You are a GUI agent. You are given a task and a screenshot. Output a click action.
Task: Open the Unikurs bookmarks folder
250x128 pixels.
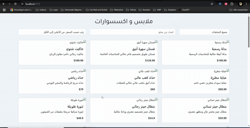pos(41,10)
